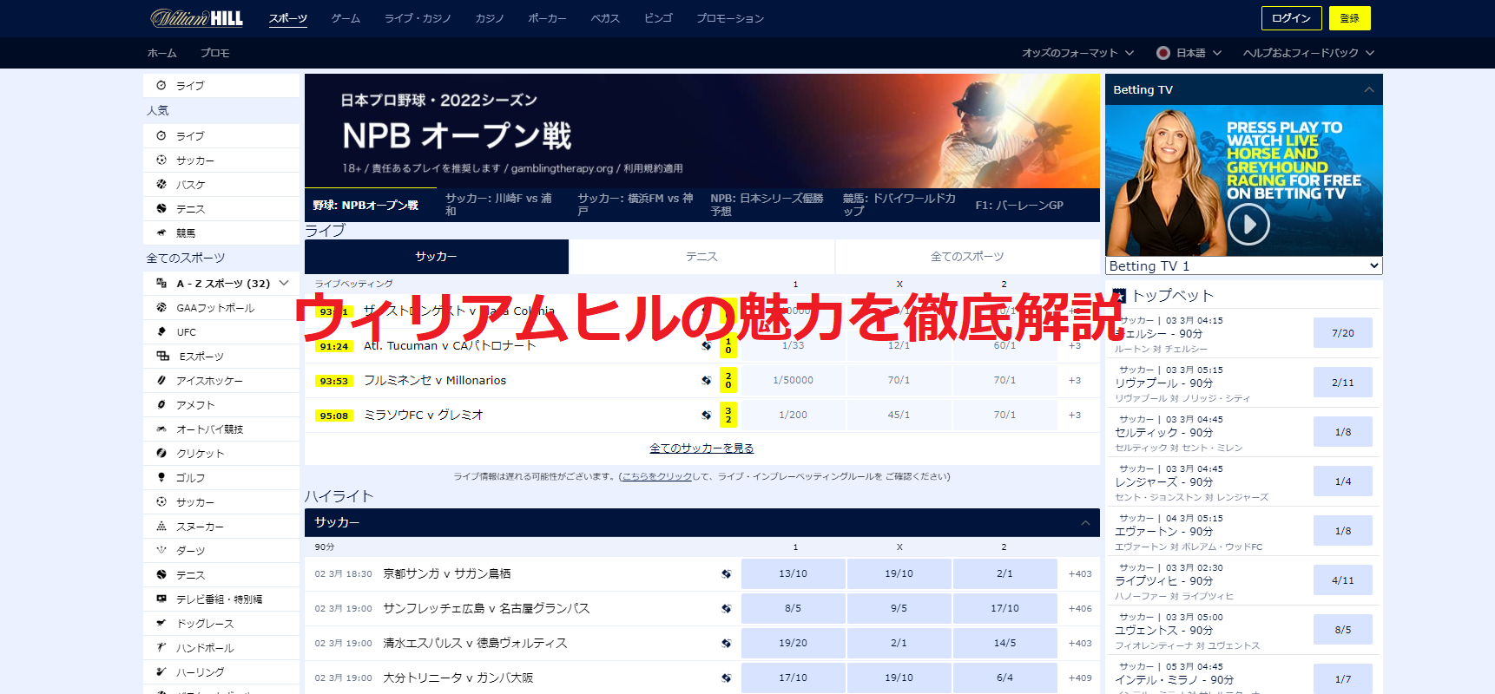This screenshot has height=694, width=1495.
Task: Open ヘルプおよびフィードバック dropdown
Action: click(1308, 53)
